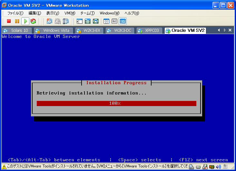
Task: Open the 編集(E) menu
Action: pyautogui.click(x=35, y=13)
